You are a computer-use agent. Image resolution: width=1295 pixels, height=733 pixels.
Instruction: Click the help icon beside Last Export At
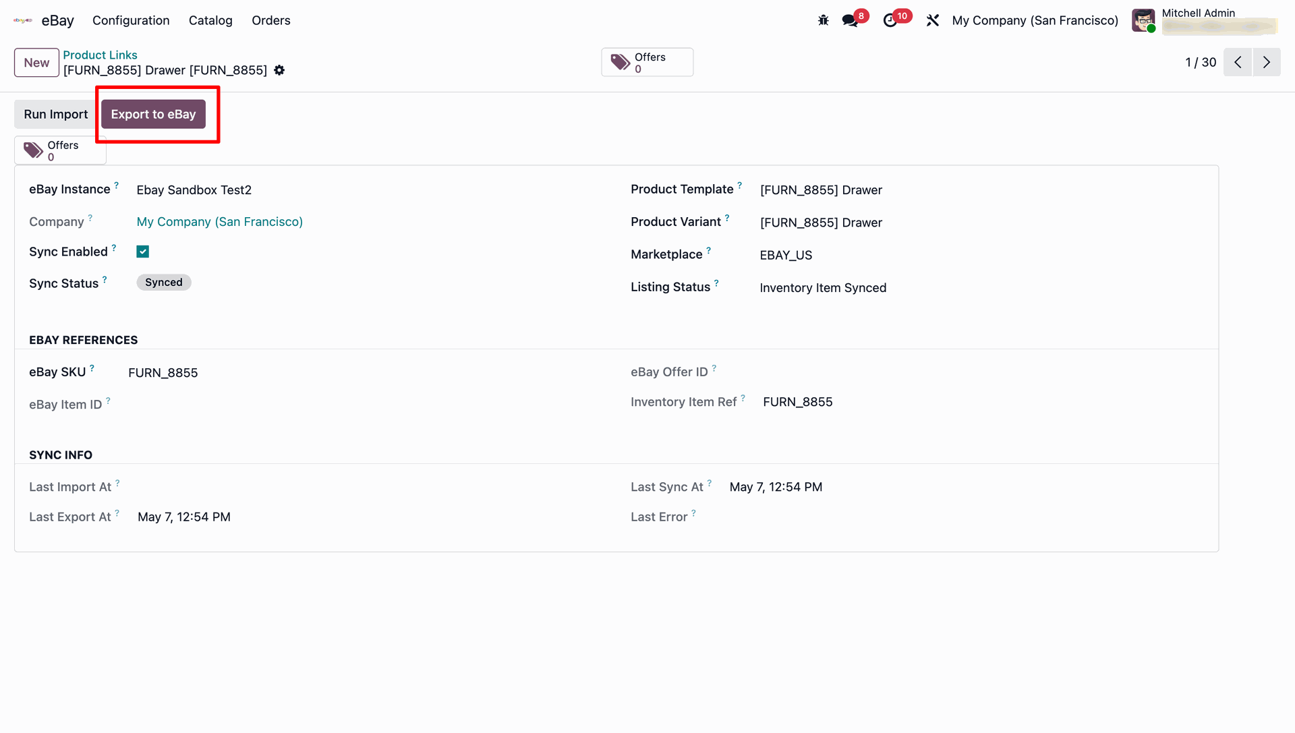click(117, 513)
